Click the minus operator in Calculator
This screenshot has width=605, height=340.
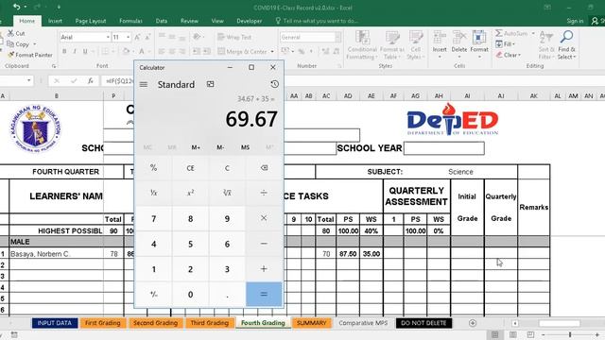pyautogui.click(x=264, y=244)
